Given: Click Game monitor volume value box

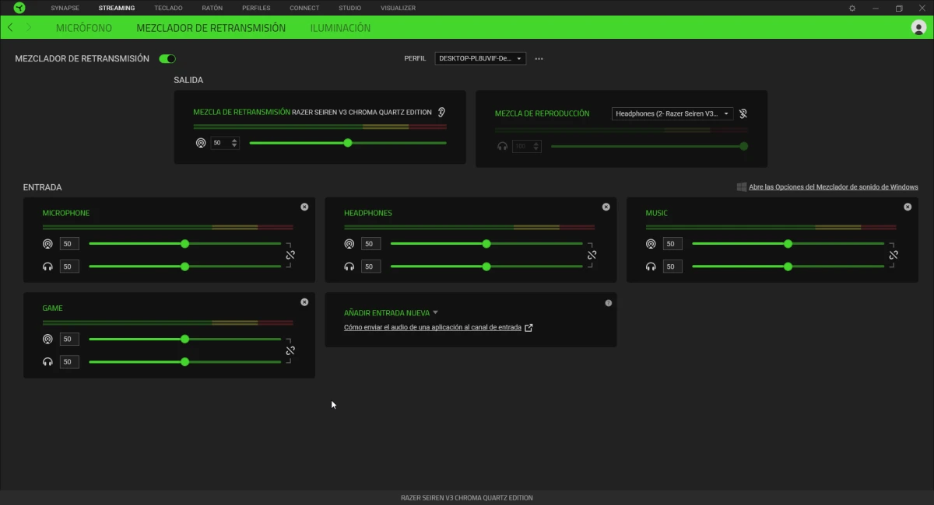Looking at the screenshot, I should click(x=69, y=361).
